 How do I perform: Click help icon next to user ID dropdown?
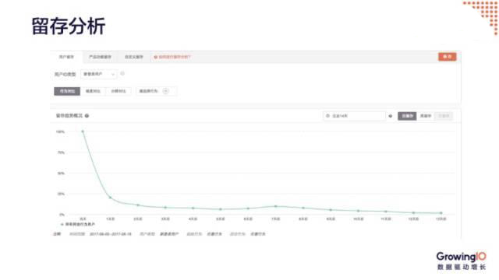(x=122, y=74)
